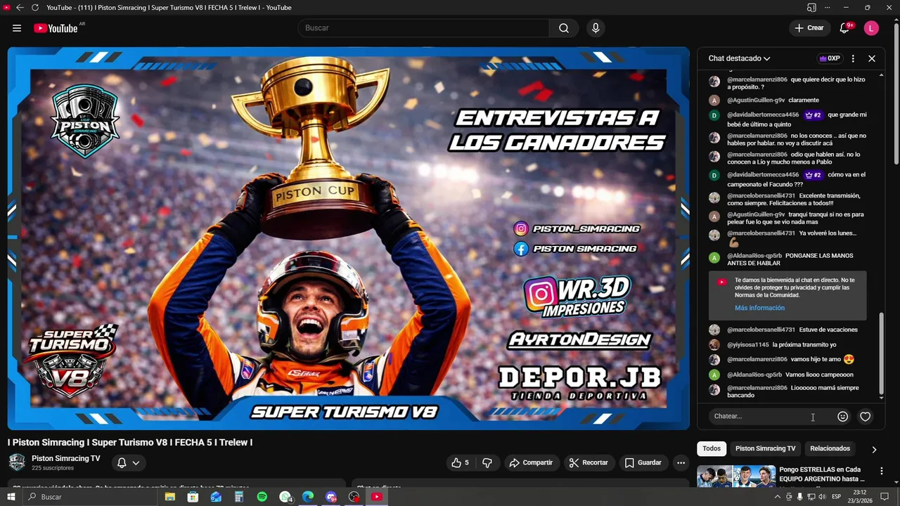Image resolution: width=900 pixels, height=506 pixels.
Task: Go back with browser arrow
Action: [20, 8]
